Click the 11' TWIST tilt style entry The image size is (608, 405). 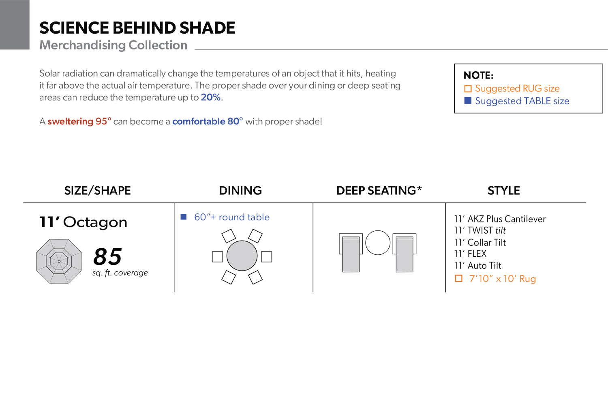(x=480, y=230)
